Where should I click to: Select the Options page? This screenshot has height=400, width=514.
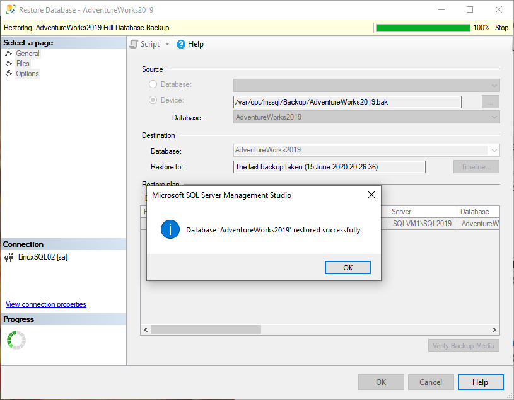(27, 74)
